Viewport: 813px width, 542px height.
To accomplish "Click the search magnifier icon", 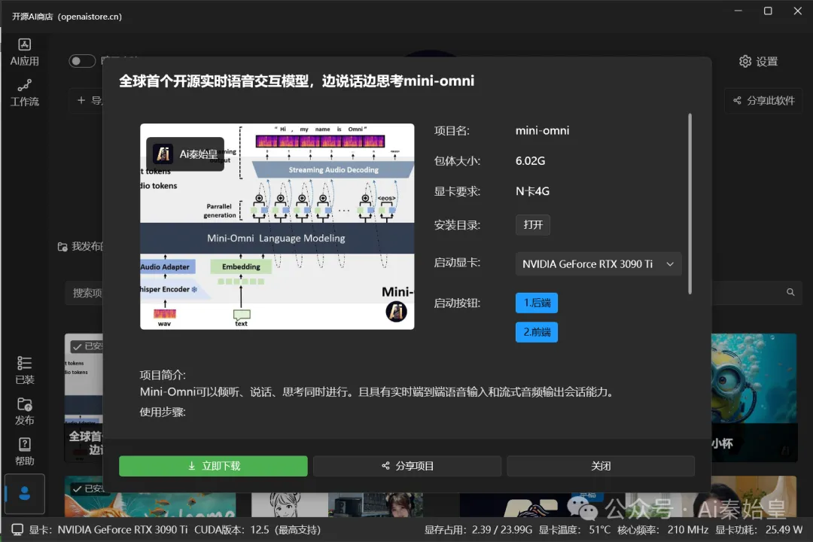I will point(790,293).
